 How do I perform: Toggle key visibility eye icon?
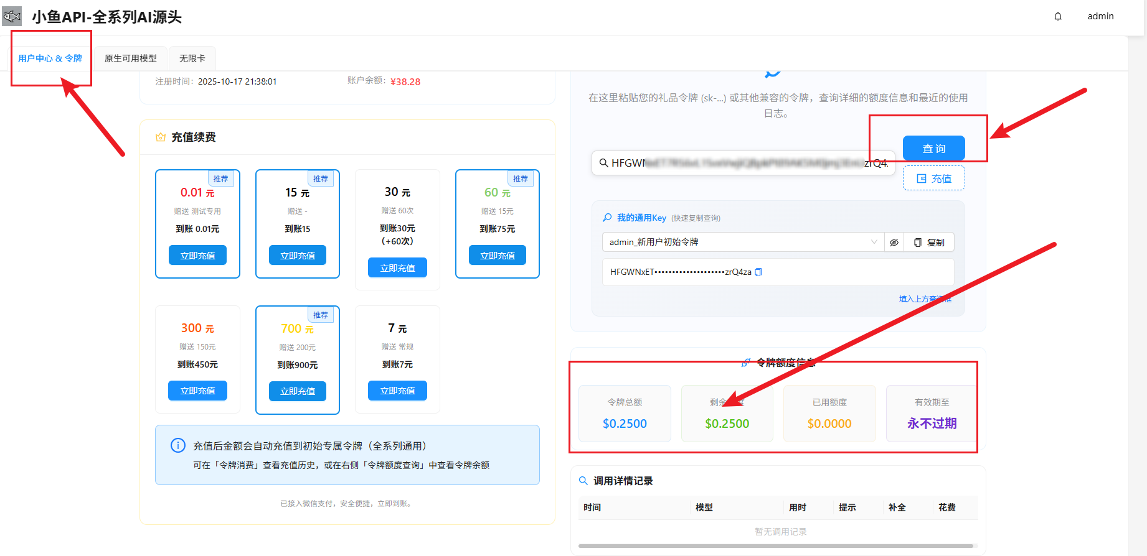click(x=894, y=243)
